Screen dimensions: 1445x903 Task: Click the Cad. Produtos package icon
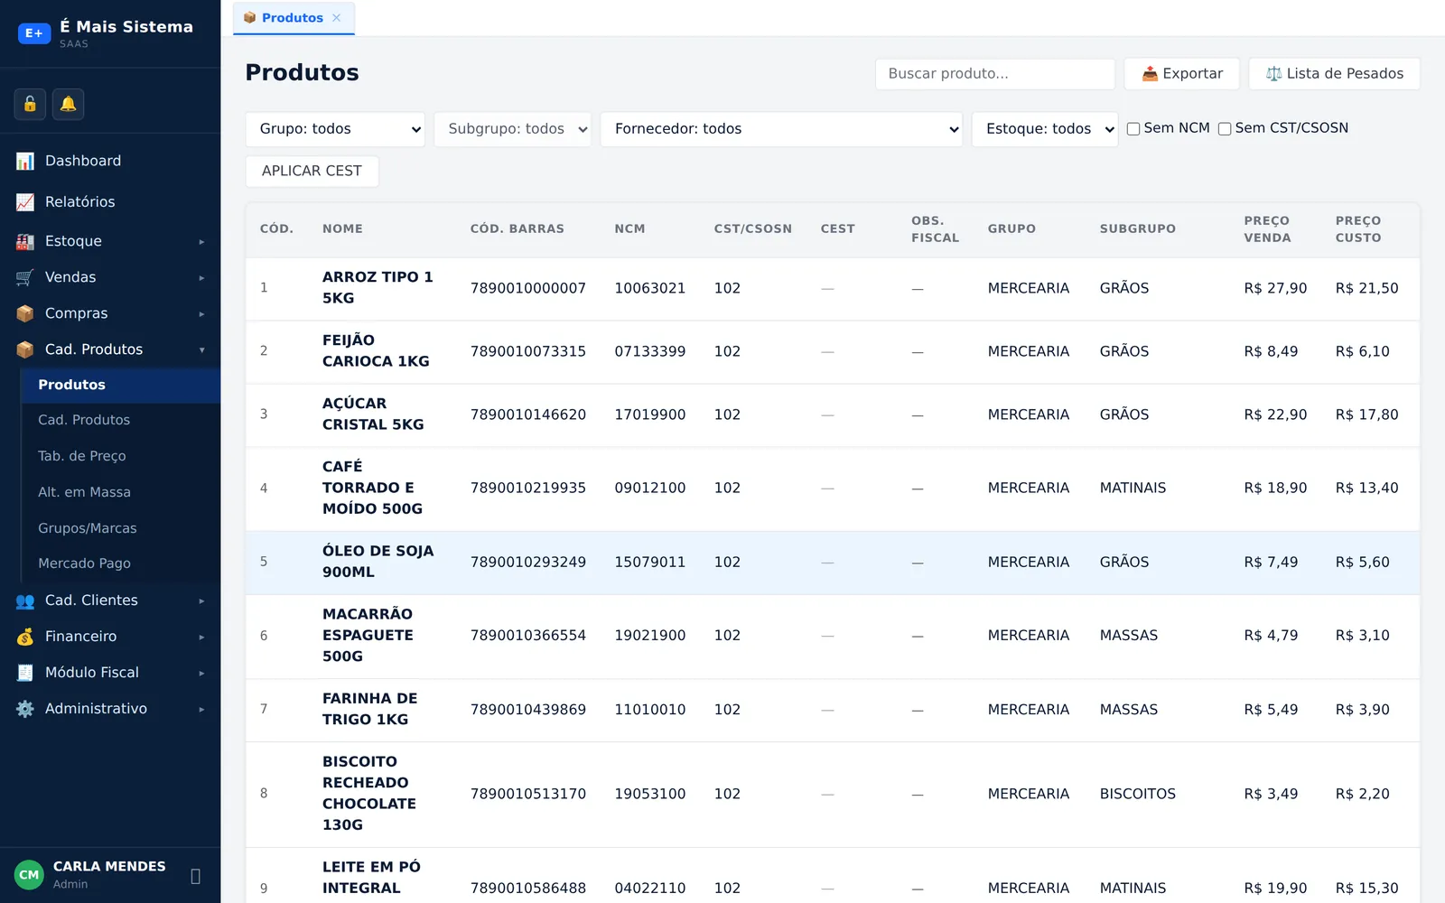(25, 349)
